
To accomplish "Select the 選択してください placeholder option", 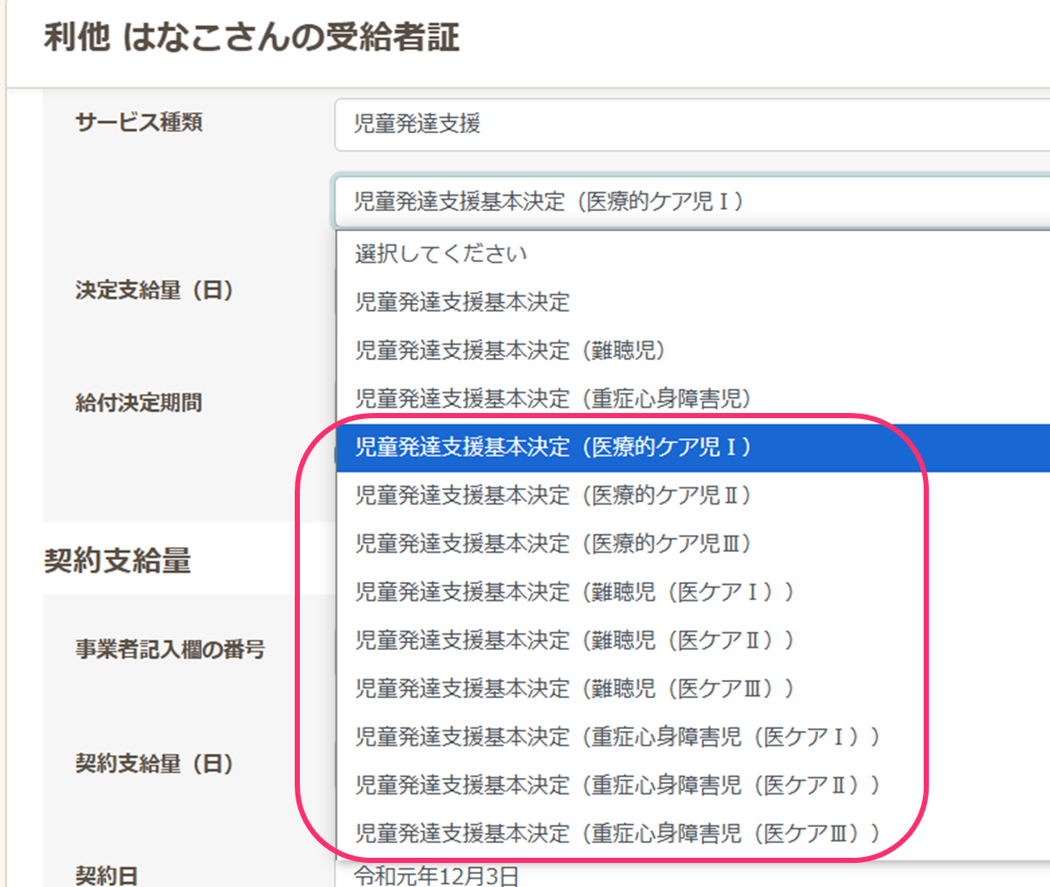I will pyautogui.click(x=441, y=254).
